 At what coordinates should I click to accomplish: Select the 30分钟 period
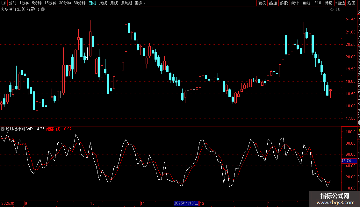click(x=65, y=3)
